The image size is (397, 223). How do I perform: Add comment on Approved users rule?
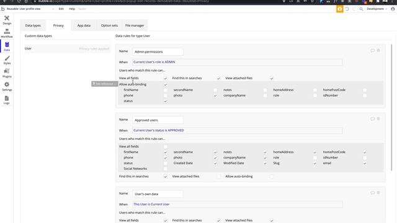tap(372, 119)
